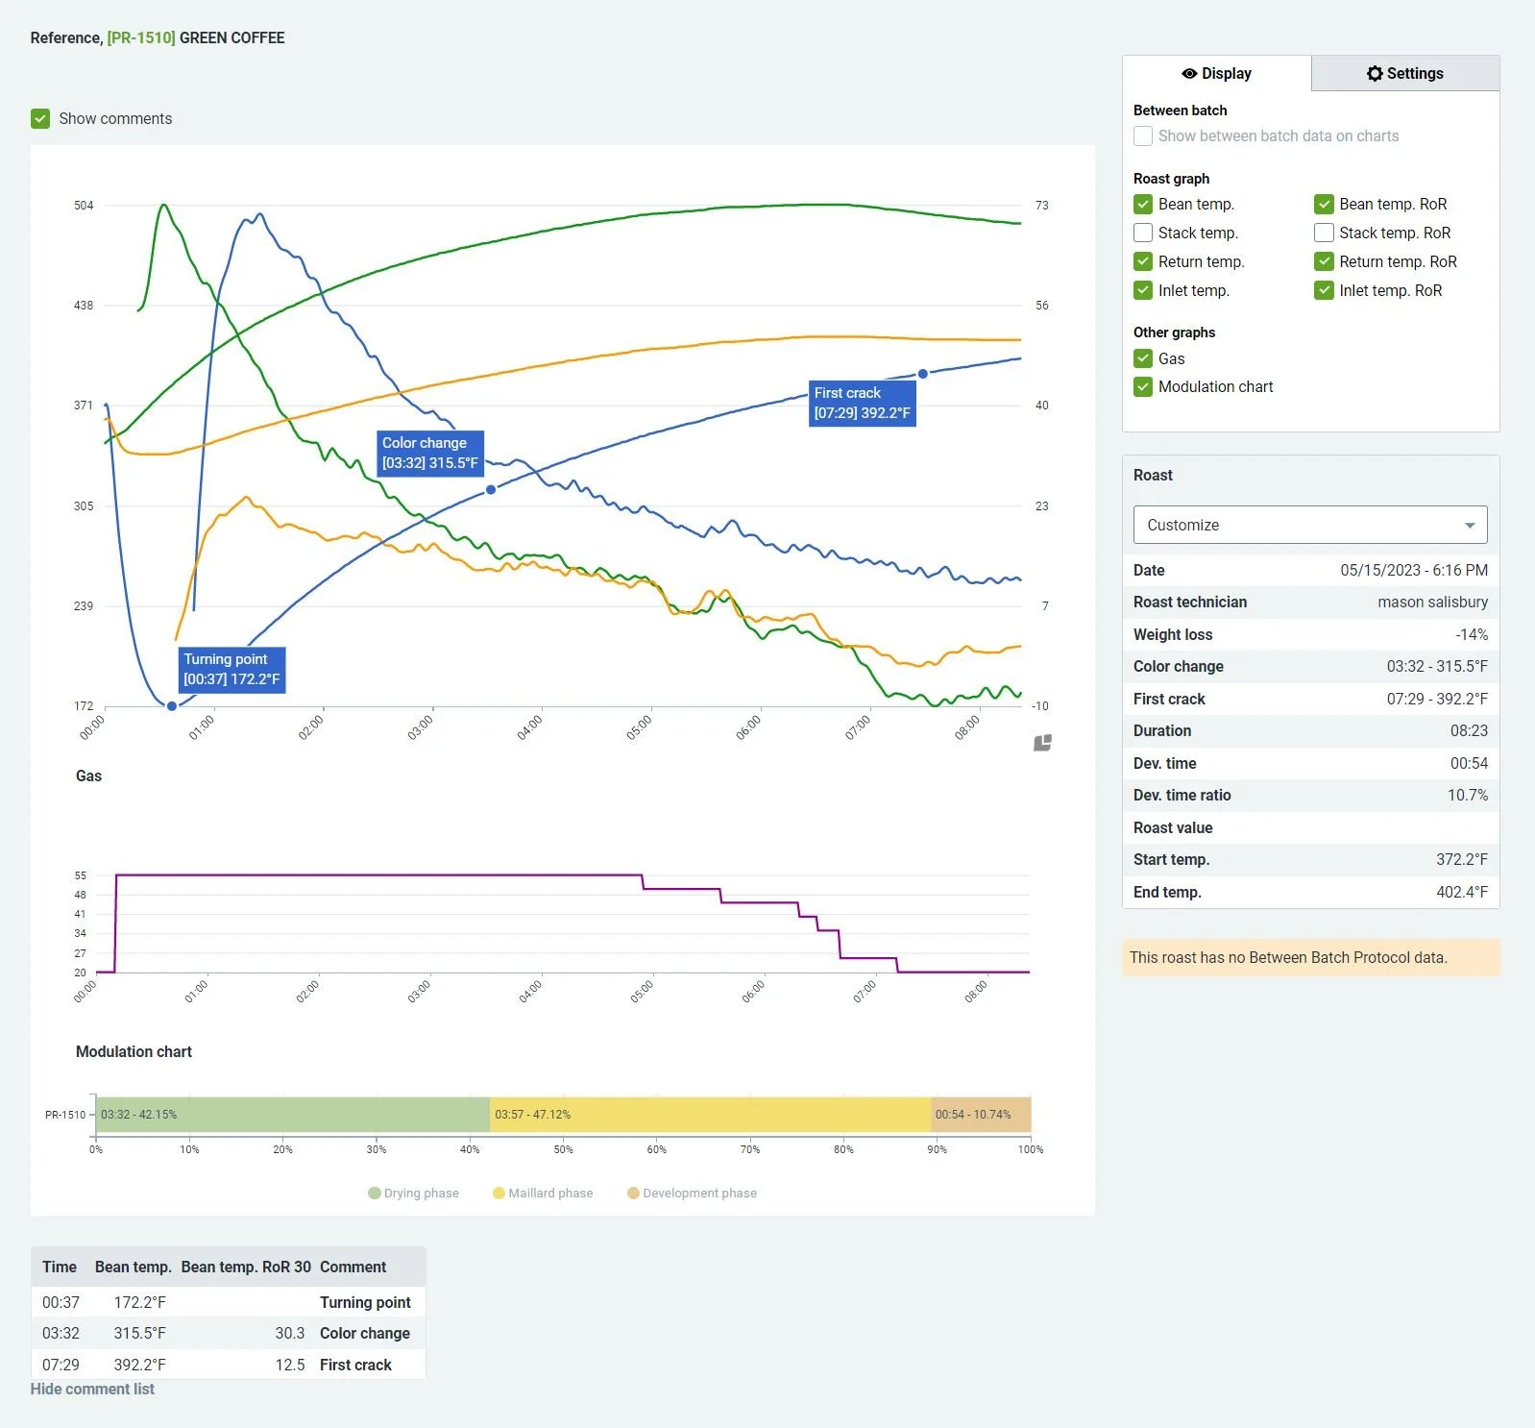Click yellow Maillard segment 03:57 - 47.12%

711,1115
